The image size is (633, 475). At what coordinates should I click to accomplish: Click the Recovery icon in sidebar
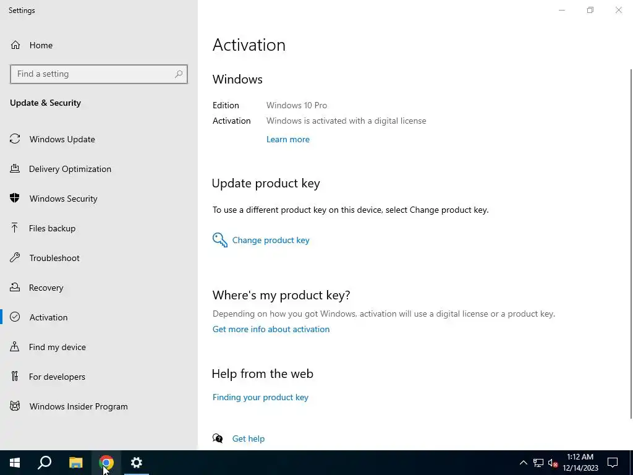point(15,287)
